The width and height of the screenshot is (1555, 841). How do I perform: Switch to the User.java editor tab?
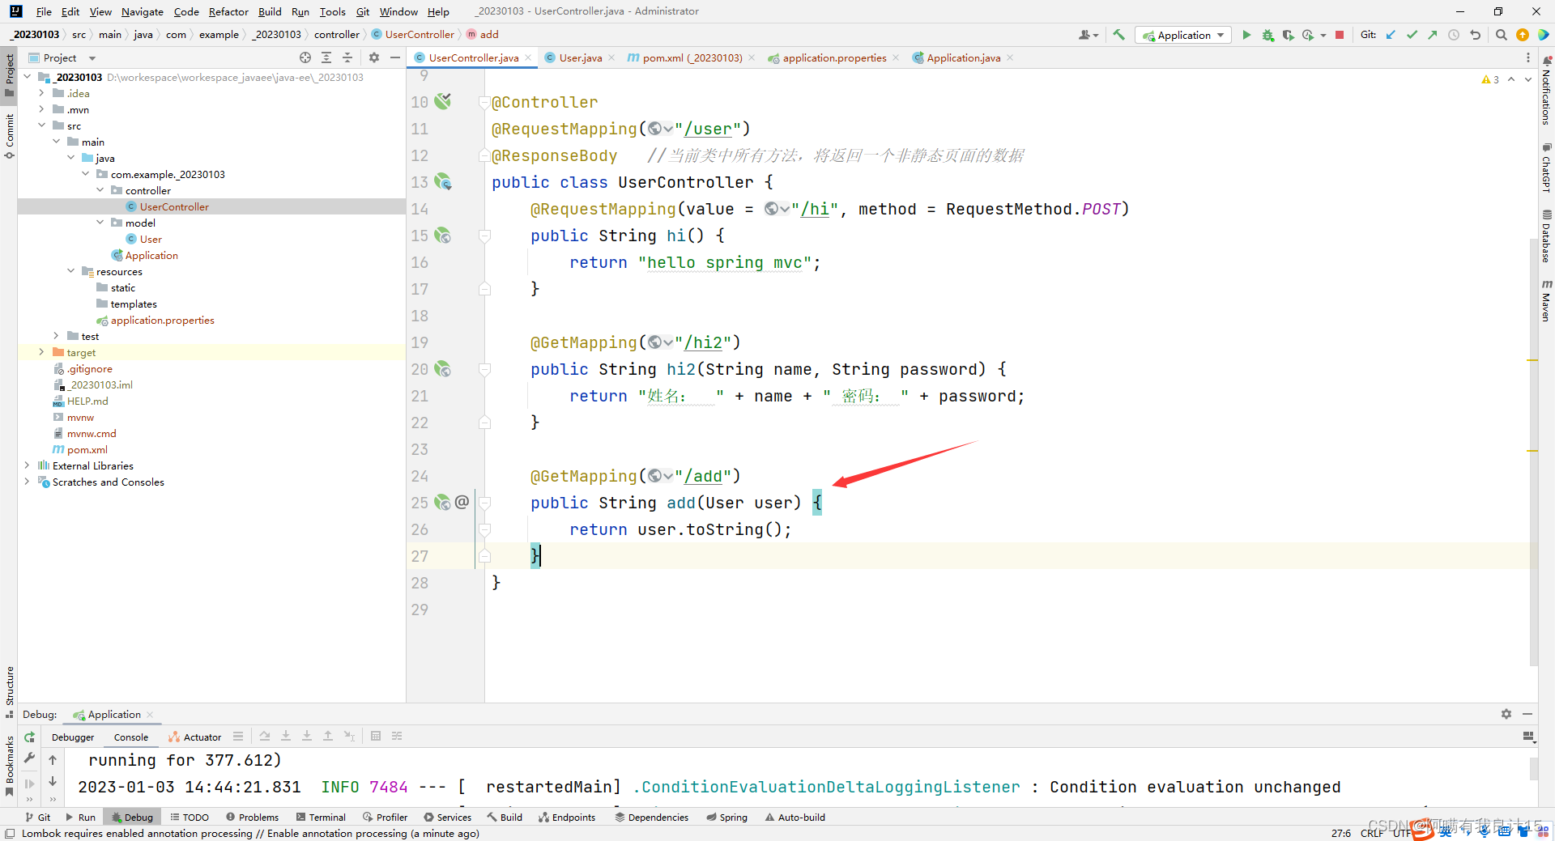[580, 57]
